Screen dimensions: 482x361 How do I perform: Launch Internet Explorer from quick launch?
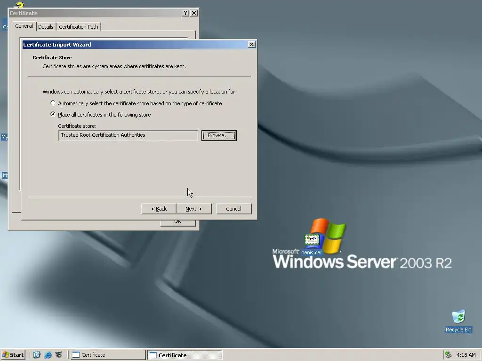pyautogui.click(x=48, y=355)
